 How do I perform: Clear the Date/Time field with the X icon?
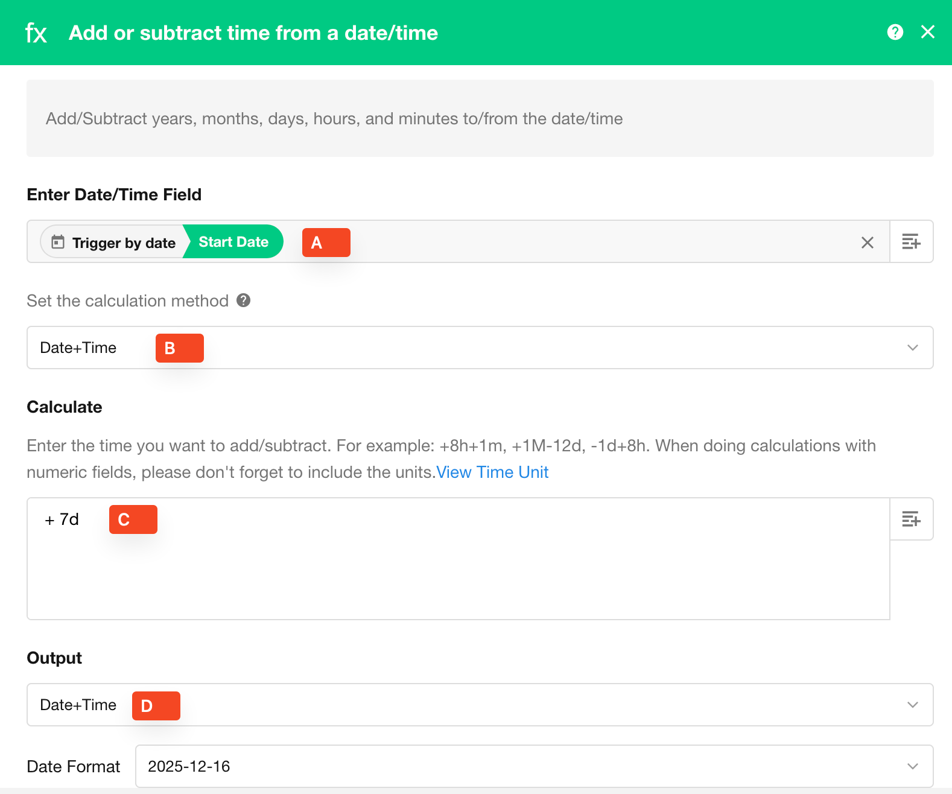pyautogui.click(x=868, y=243)
